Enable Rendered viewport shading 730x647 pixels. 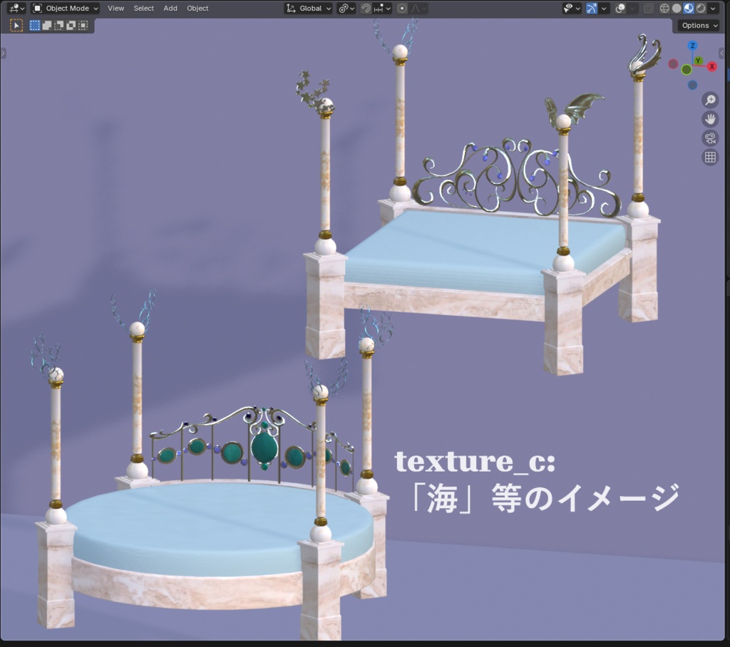[x=700, y=8]
